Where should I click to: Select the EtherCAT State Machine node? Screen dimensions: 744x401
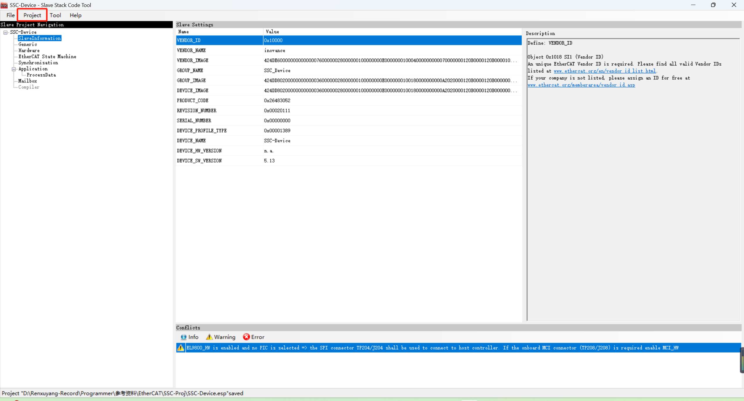point(47,56)
